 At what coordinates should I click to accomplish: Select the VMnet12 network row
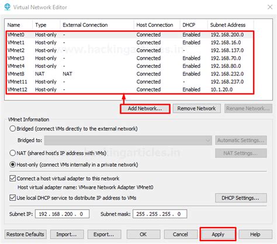point(130,90)
